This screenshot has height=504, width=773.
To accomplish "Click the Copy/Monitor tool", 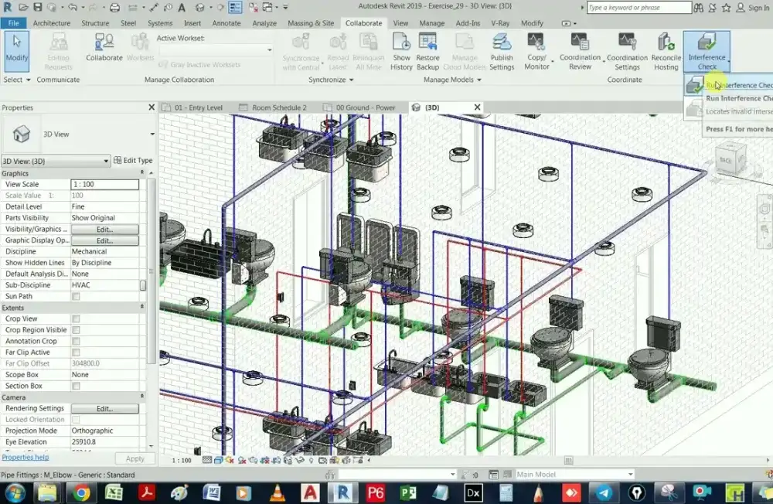I will point(536,52).
